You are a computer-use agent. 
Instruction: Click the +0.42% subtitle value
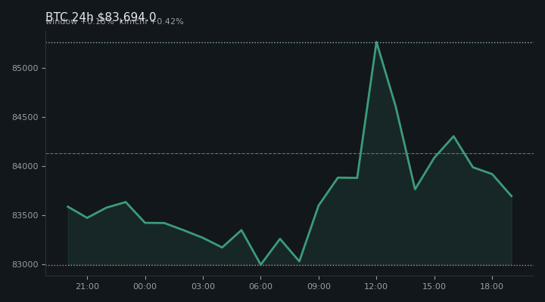click(x=167, y=21)
